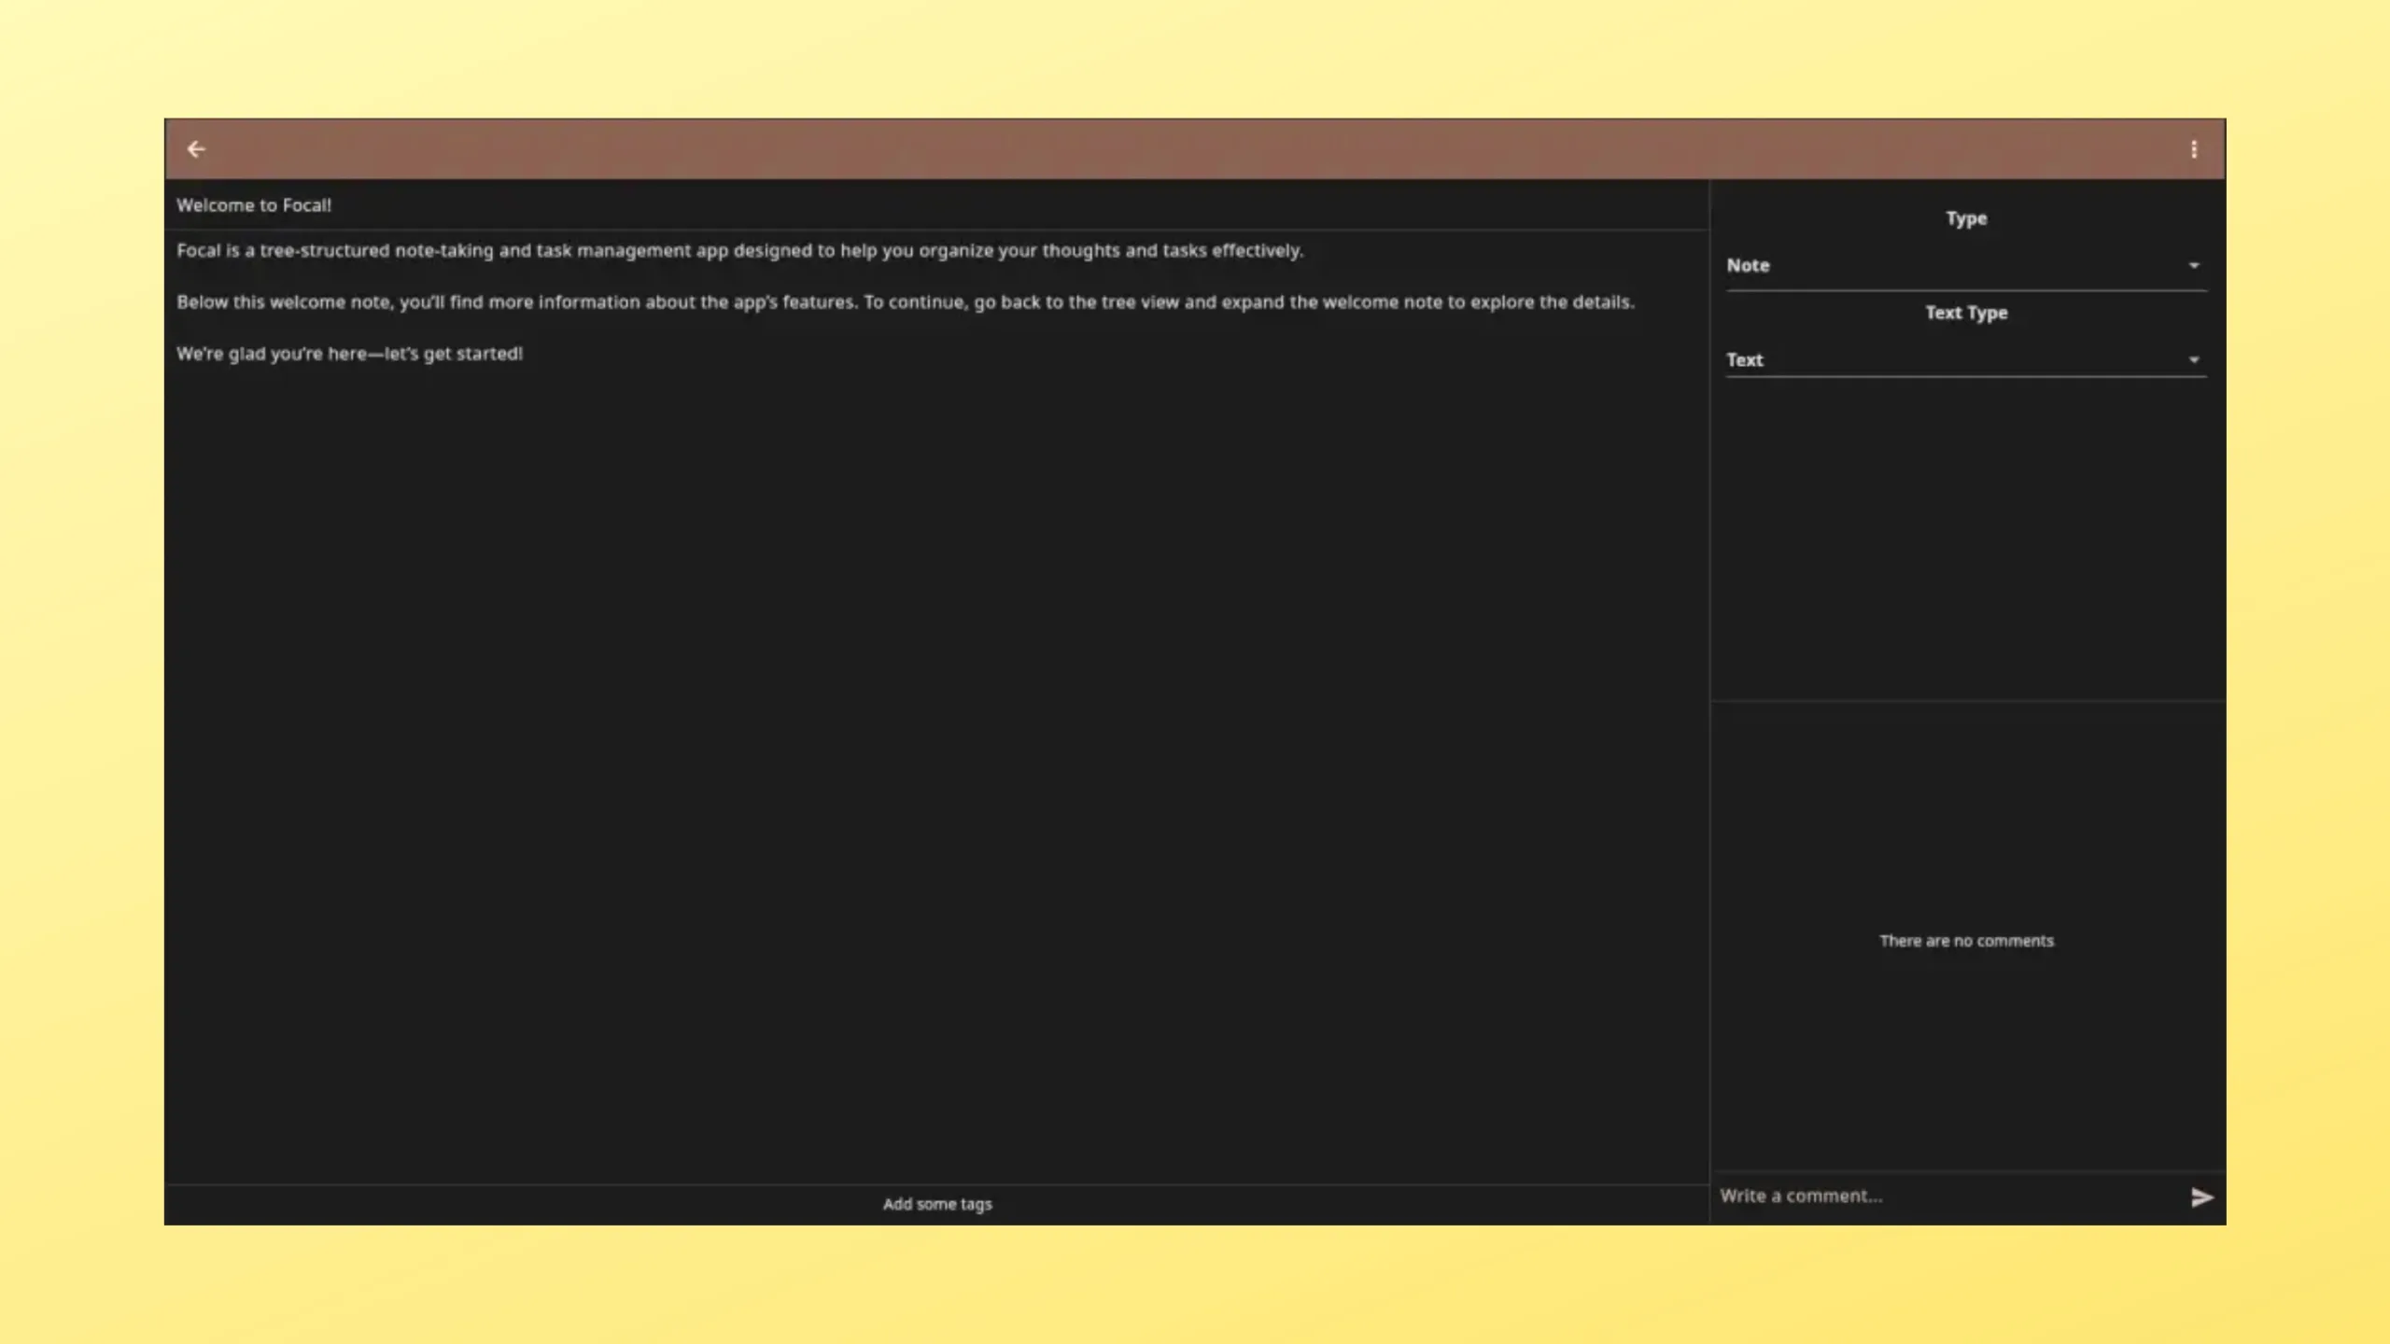The width and height of the screenshot is (2390, 1344).
Task: Go back using the arrow icon
Action: (x=196, y=149)
